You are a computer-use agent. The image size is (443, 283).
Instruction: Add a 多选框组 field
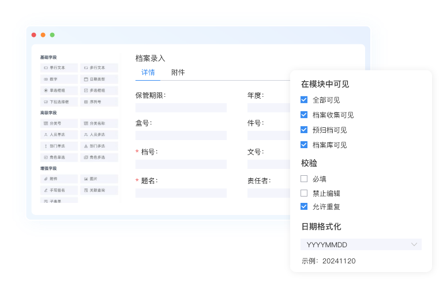click(x=99, y=90)
